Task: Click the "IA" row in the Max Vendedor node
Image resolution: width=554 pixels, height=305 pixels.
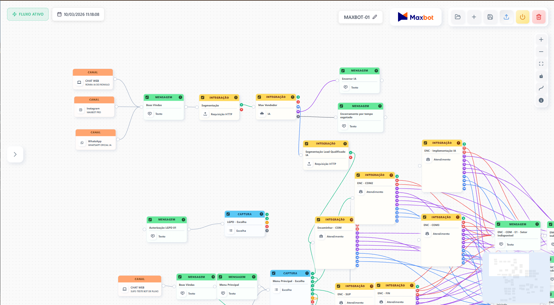Action: coord(276,114)
